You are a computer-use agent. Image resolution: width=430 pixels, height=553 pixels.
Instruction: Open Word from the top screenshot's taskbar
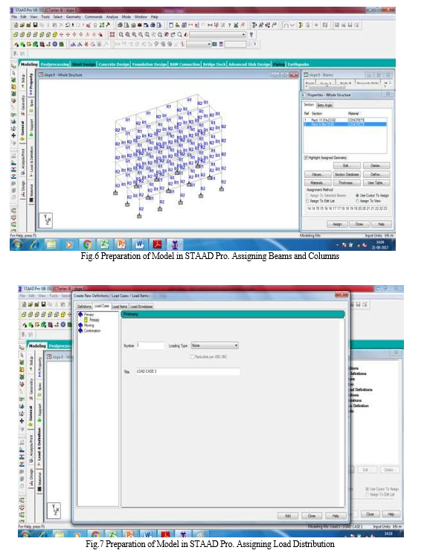pos(139,244)
